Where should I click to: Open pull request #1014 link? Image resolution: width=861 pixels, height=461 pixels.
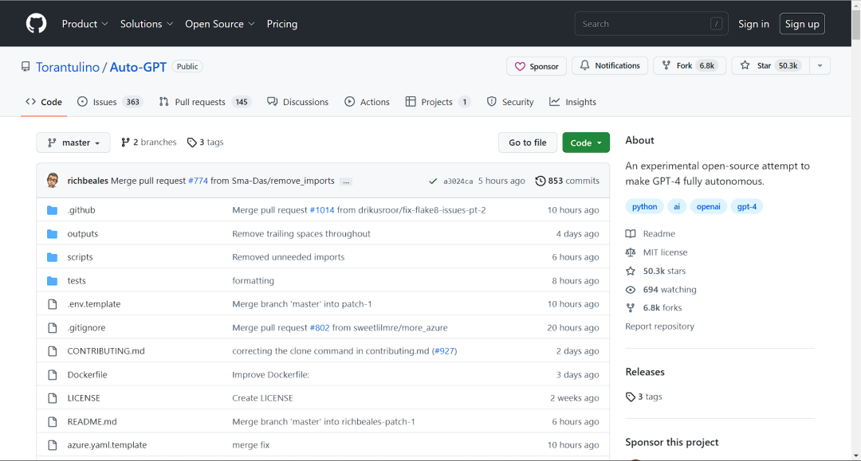[322, 210]
